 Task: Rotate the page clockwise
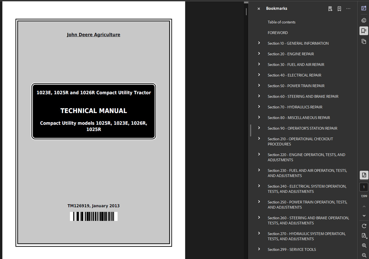pos(364,226)
